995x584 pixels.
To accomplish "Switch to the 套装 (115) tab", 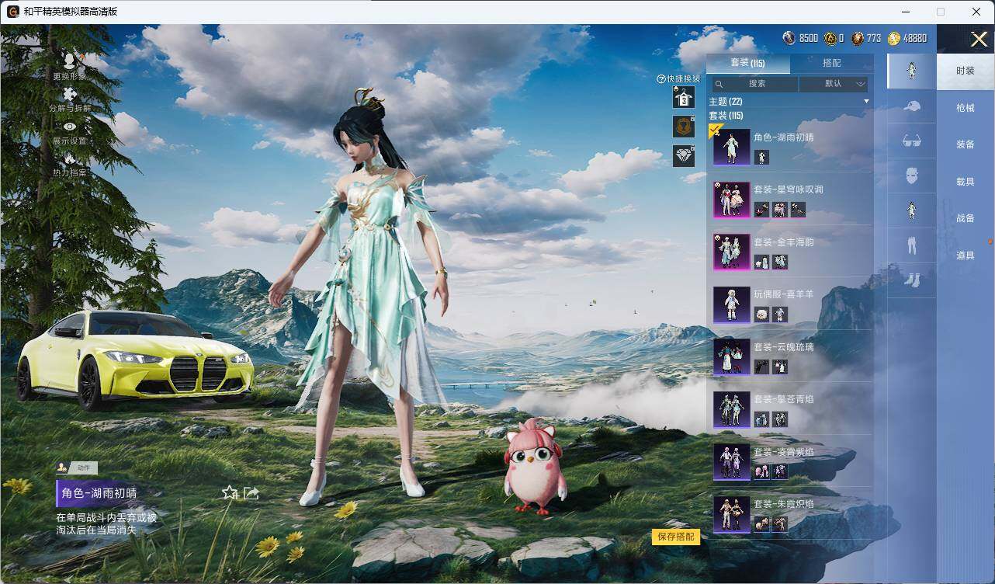I will click(748, 63).
